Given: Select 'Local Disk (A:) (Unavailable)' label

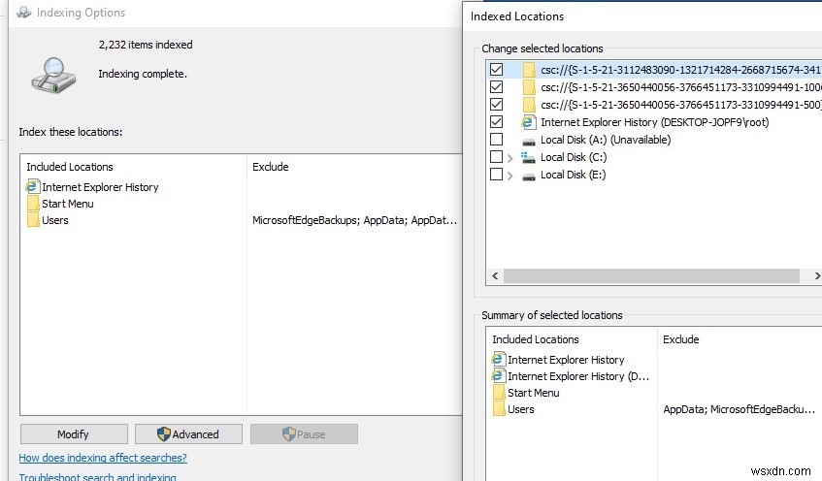Looking at the screenshot, I should [606, 140].
